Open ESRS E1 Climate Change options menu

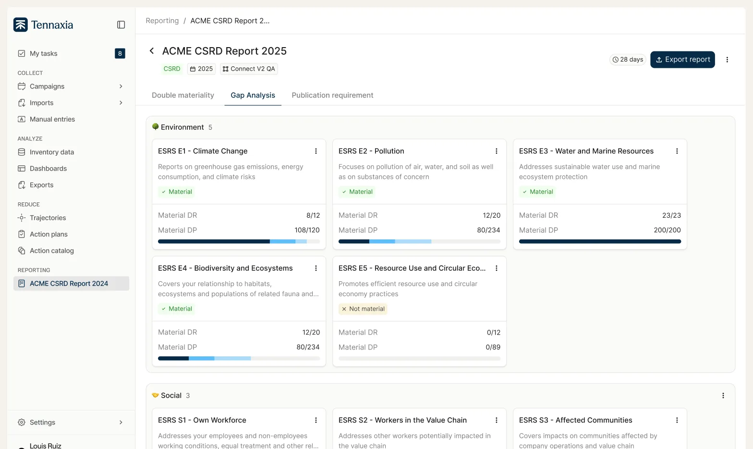[x=316, y=151]
